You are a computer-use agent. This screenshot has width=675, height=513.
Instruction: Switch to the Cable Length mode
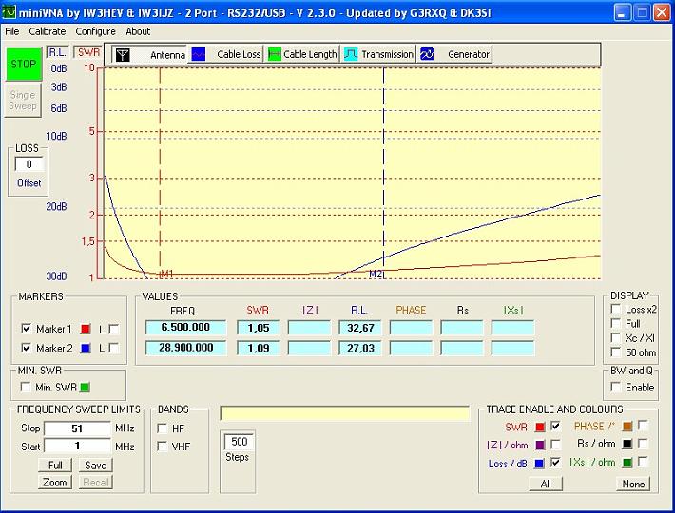click(x=302, y=54)
